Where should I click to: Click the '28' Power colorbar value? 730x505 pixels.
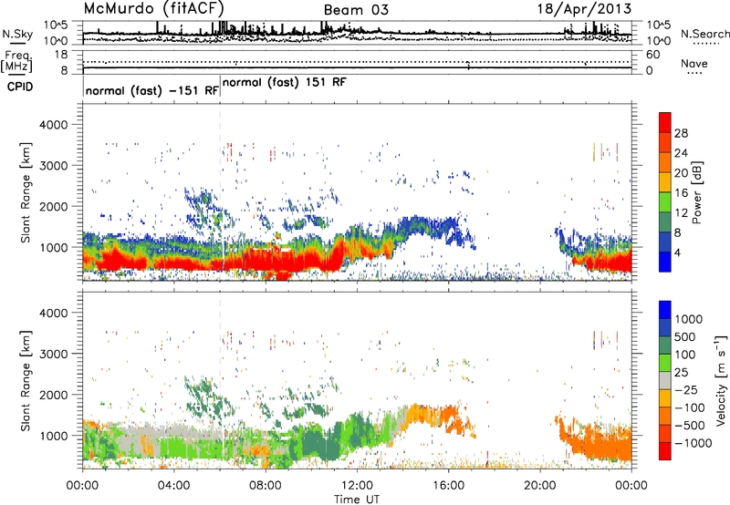pos(681,133)
